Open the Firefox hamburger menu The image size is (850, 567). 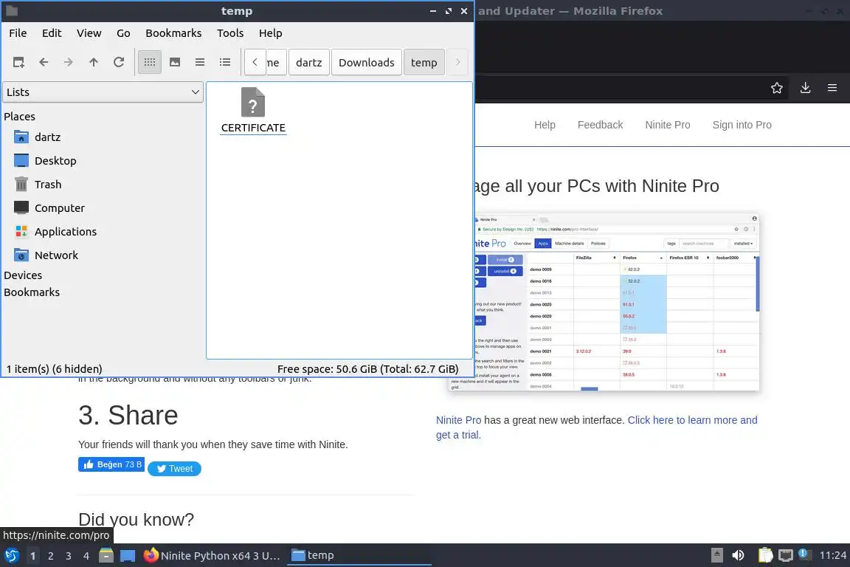coord(832,88)
